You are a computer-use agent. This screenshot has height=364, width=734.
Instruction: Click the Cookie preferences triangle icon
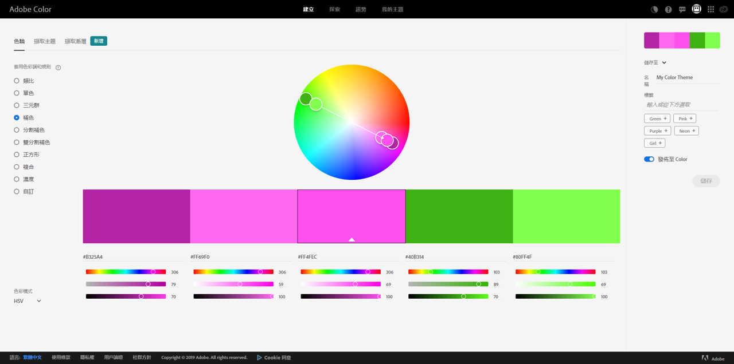(259, 358)
